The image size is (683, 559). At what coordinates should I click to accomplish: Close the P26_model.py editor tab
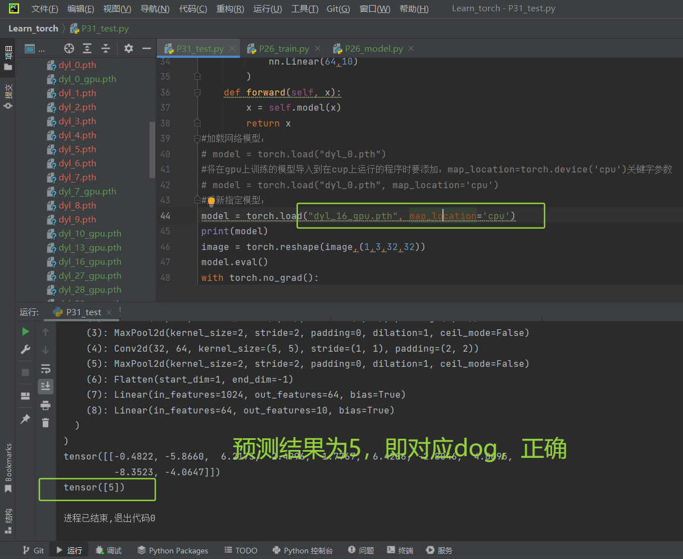pos(411,49)
